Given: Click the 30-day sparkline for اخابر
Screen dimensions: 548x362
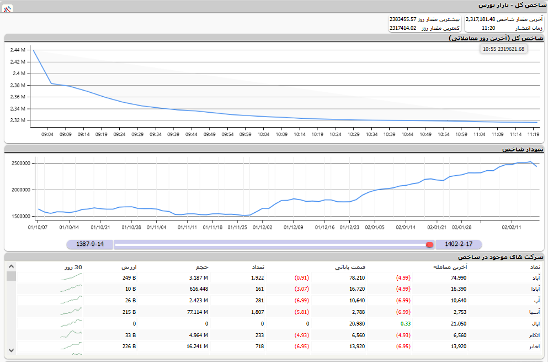Looking at the screenshot, I should [x=71, y=347].
